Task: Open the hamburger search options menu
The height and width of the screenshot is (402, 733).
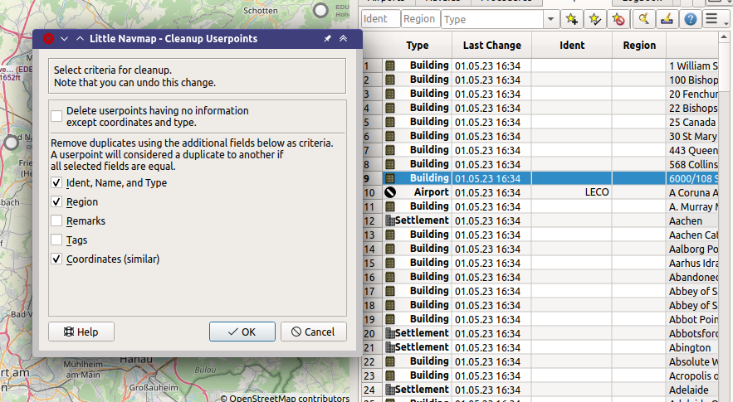Action: pos(711,19)
